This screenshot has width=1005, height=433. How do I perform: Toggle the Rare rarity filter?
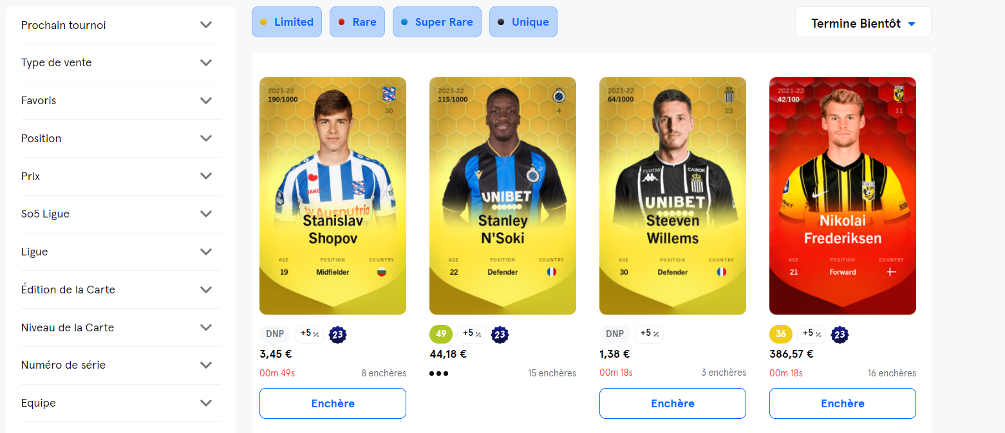[357, 22]
